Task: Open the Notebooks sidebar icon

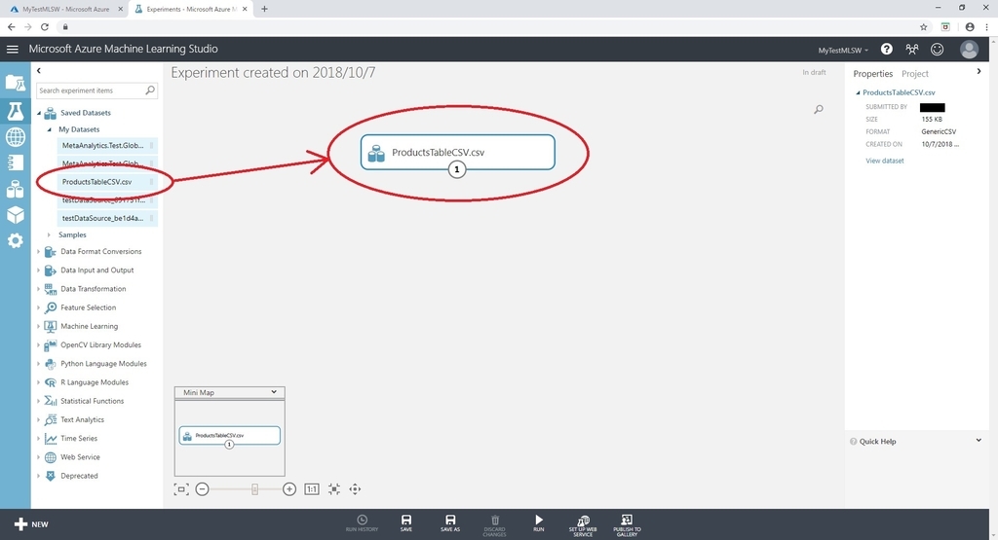Action: pyautogui.click(x=16, y=162)
